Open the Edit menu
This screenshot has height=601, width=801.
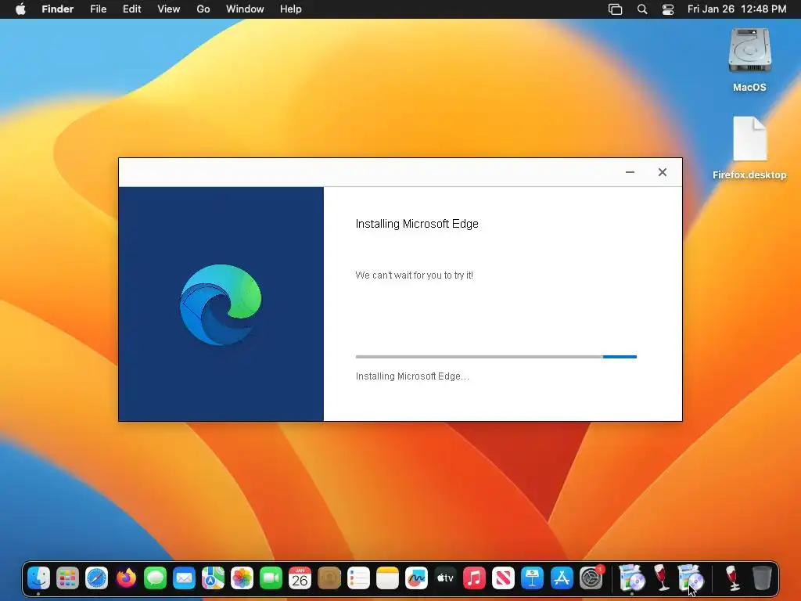point(131,9)
